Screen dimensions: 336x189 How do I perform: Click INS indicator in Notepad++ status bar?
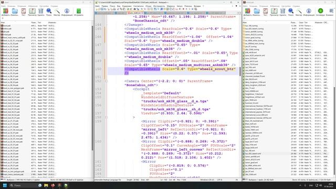[237, 180]
